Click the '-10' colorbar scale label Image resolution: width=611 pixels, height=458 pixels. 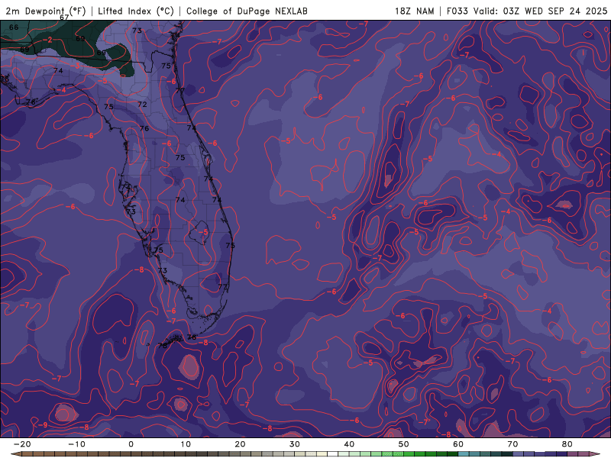point(76,444)
